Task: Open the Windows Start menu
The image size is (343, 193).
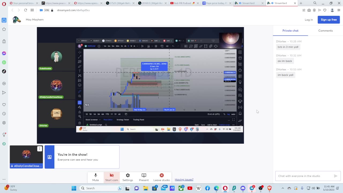Action: 74,188
